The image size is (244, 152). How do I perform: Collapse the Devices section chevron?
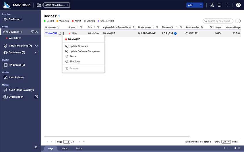pyautogui.click(x=36, y=32)
